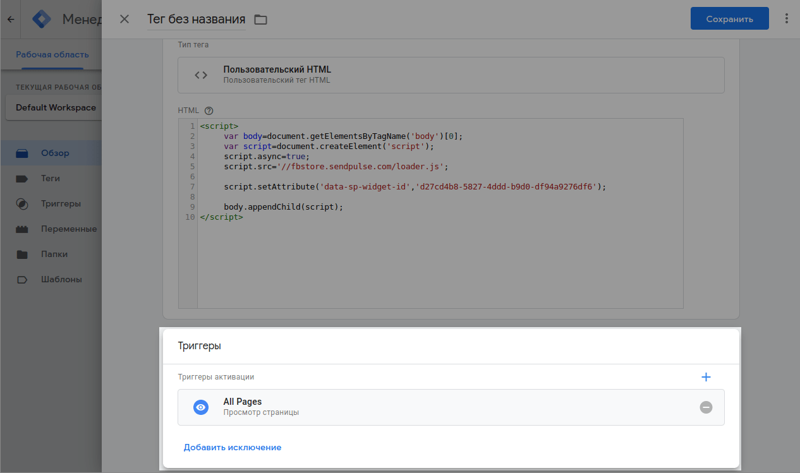Open the three-dot more options menu

point(786,19)
